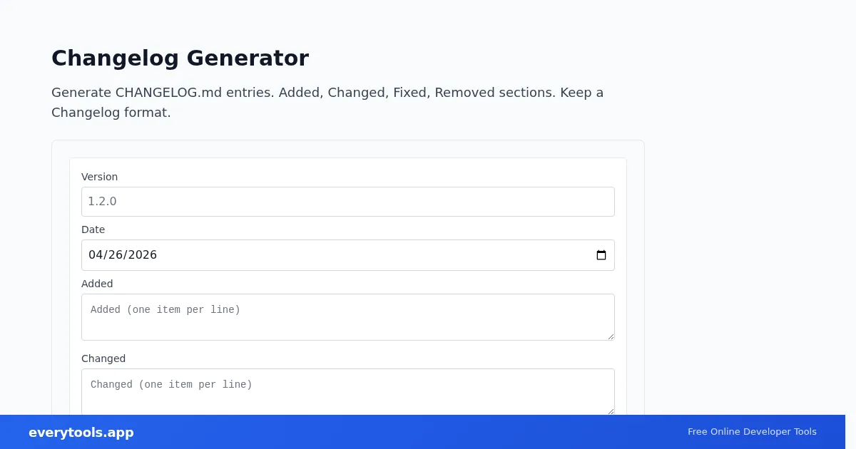This screenshot has height=449, width=856.
Task: Click the Date field label
Action: (x=93, y=229)
